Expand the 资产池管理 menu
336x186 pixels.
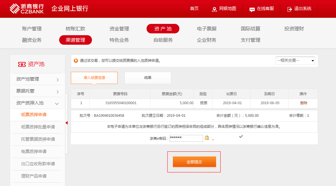coord(37,79)
